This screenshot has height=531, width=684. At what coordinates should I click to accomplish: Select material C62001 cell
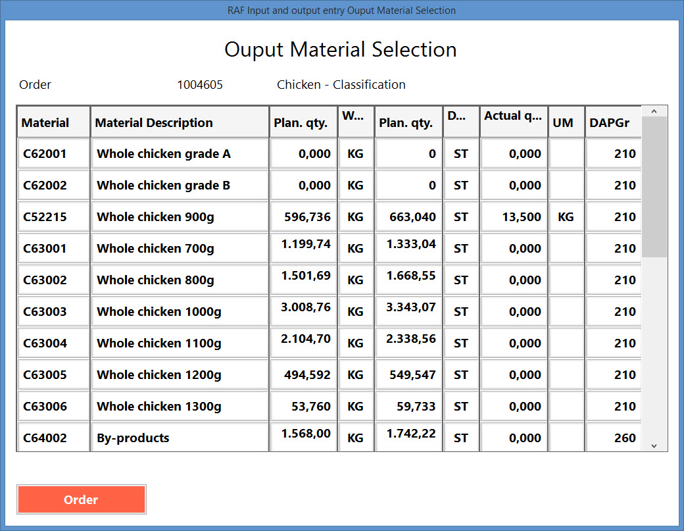(x=53, y=154)
